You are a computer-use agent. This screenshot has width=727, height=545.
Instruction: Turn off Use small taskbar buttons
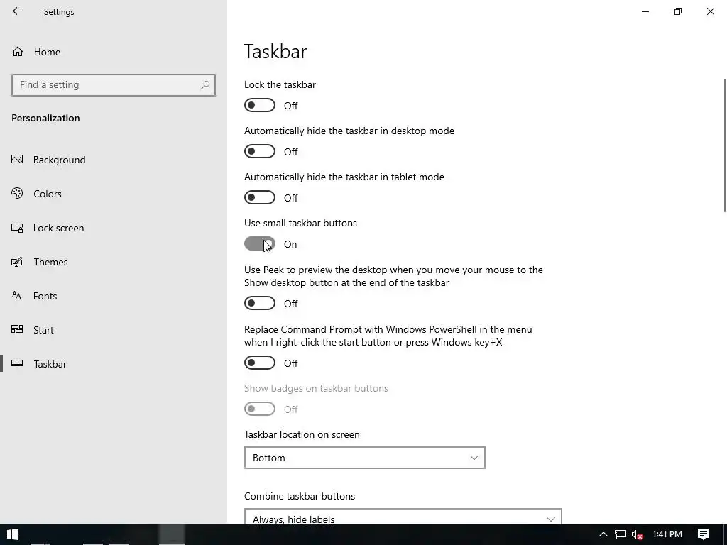tap(260, 244)
